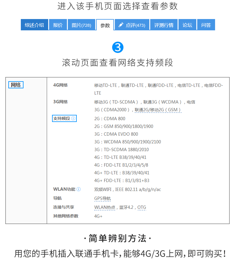This screenshot has width=235, height=260.
Task: Select the highlighted 网络 category label
Action: click(x=16, y=85)
